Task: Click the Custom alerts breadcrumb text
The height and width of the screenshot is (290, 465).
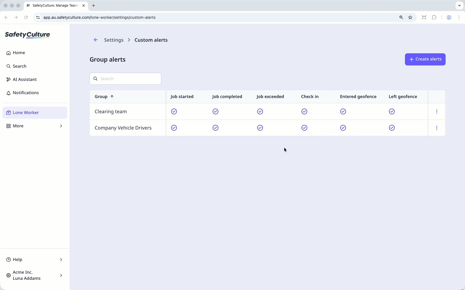Action: pos(151,40)
